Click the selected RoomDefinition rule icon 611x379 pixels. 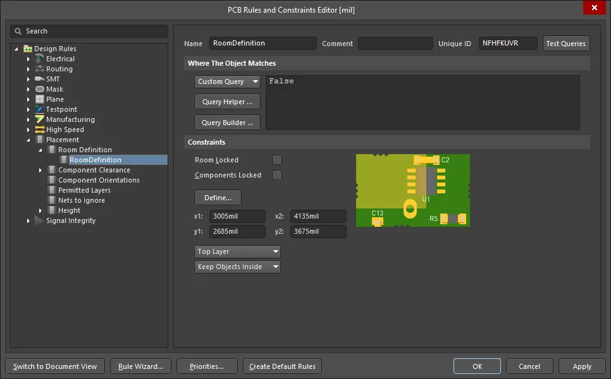[64, 160]
